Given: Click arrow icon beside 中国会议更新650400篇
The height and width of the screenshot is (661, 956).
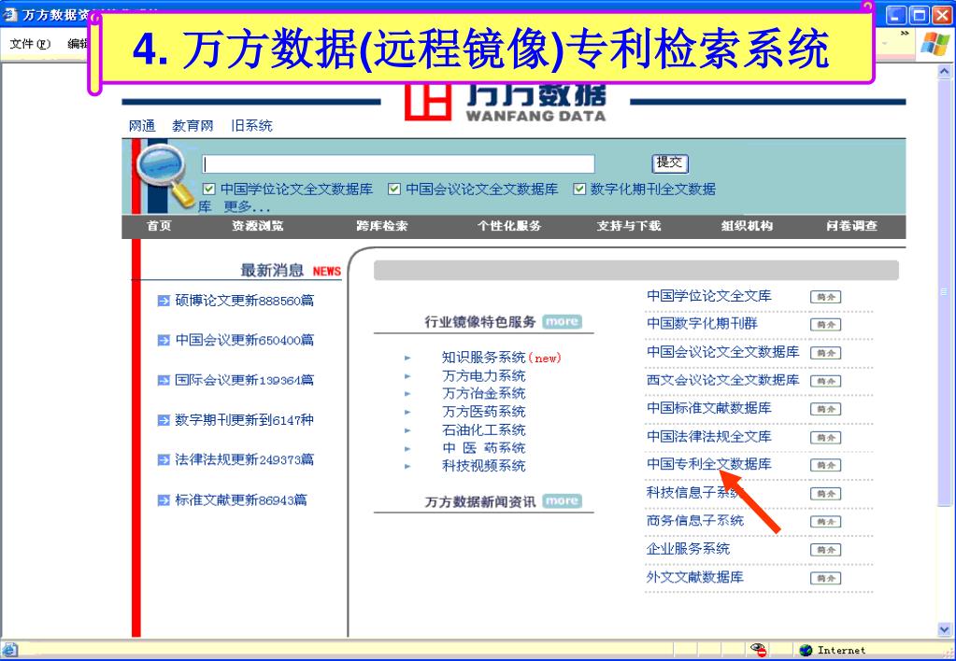Looking at the screenshot, I should click(164, 341).
